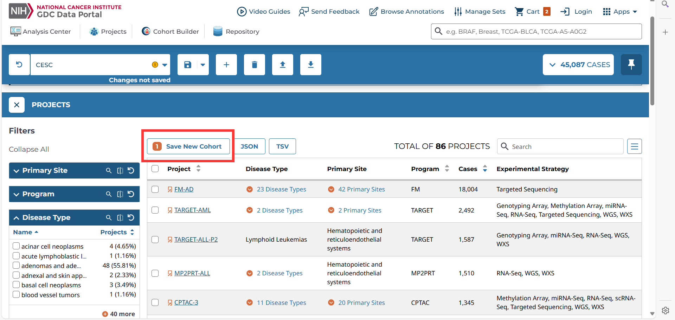Click the download cohort icon

pyautogui.click(x=311, y=65)
